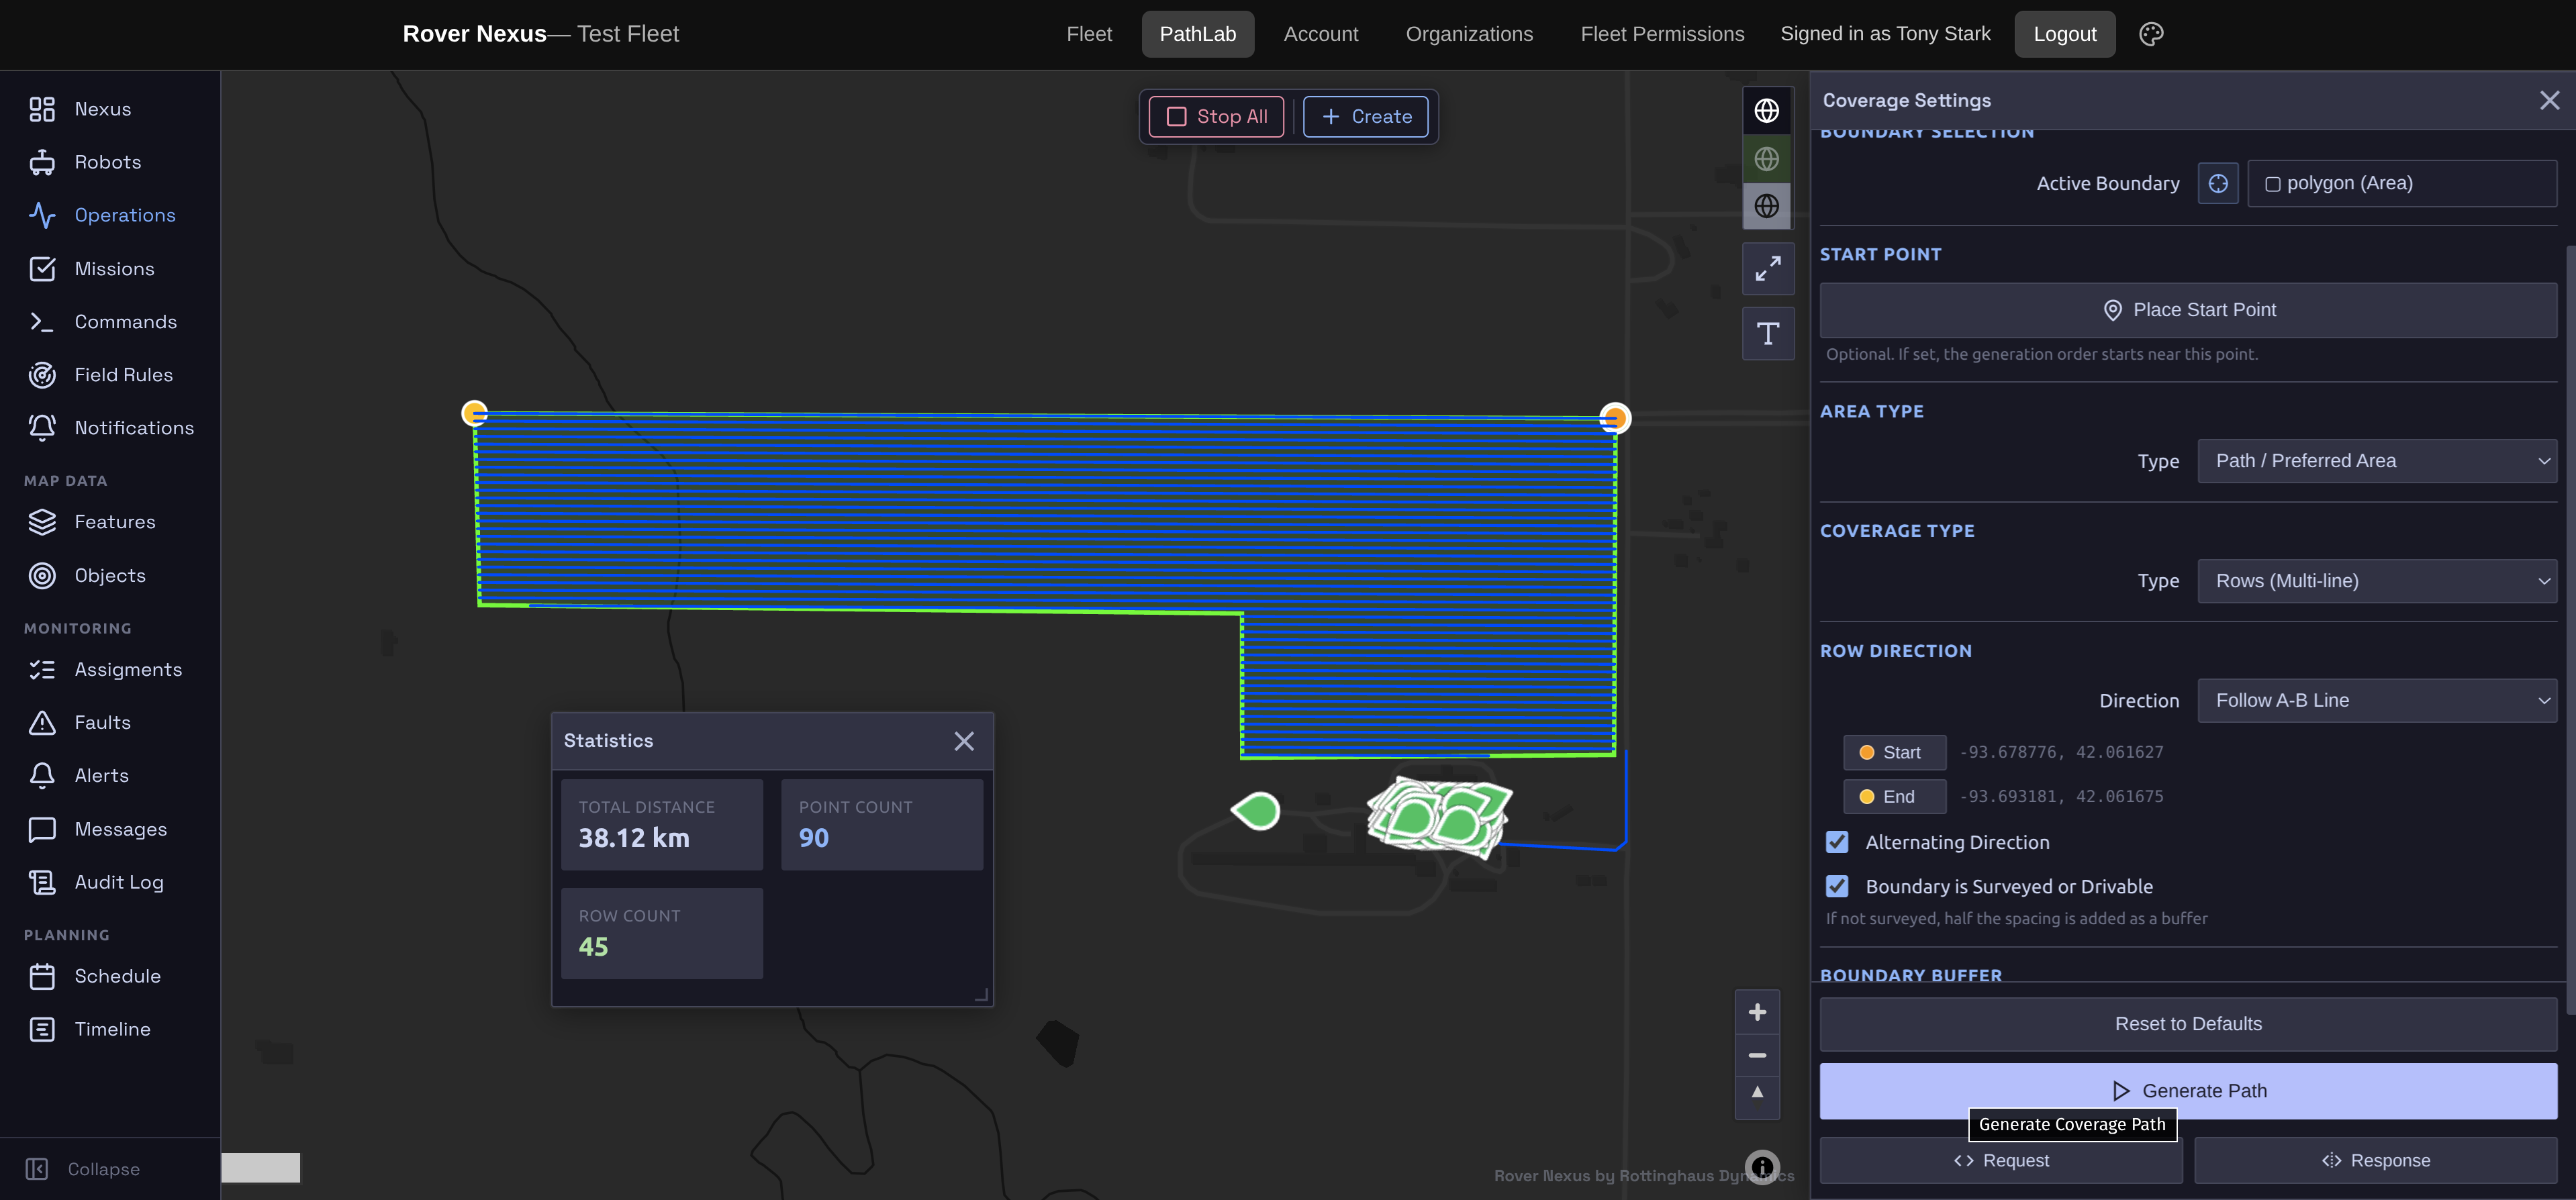The width and height of the screenshot is (2576, 1200).
Task: Click the Create button
Action: click(1366, 117)
